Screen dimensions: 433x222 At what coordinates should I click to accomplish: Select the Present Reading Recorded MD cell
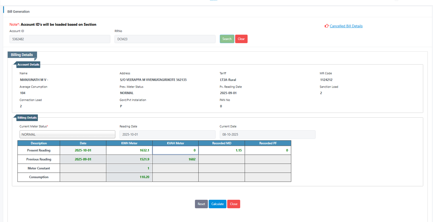coord(221,151)
